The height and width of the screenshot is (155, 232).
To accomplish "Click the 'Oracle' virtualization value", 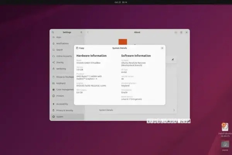I will 124,92.
